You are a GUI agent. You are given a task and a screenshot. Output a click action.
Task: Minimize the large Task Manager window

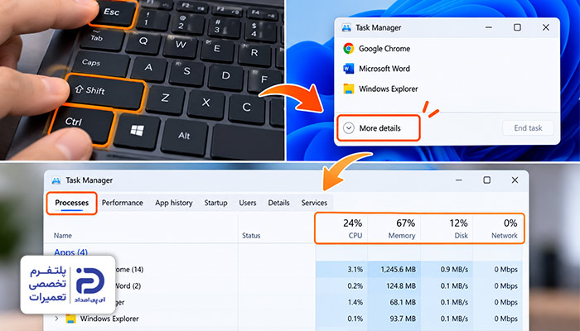coord(459,180)
